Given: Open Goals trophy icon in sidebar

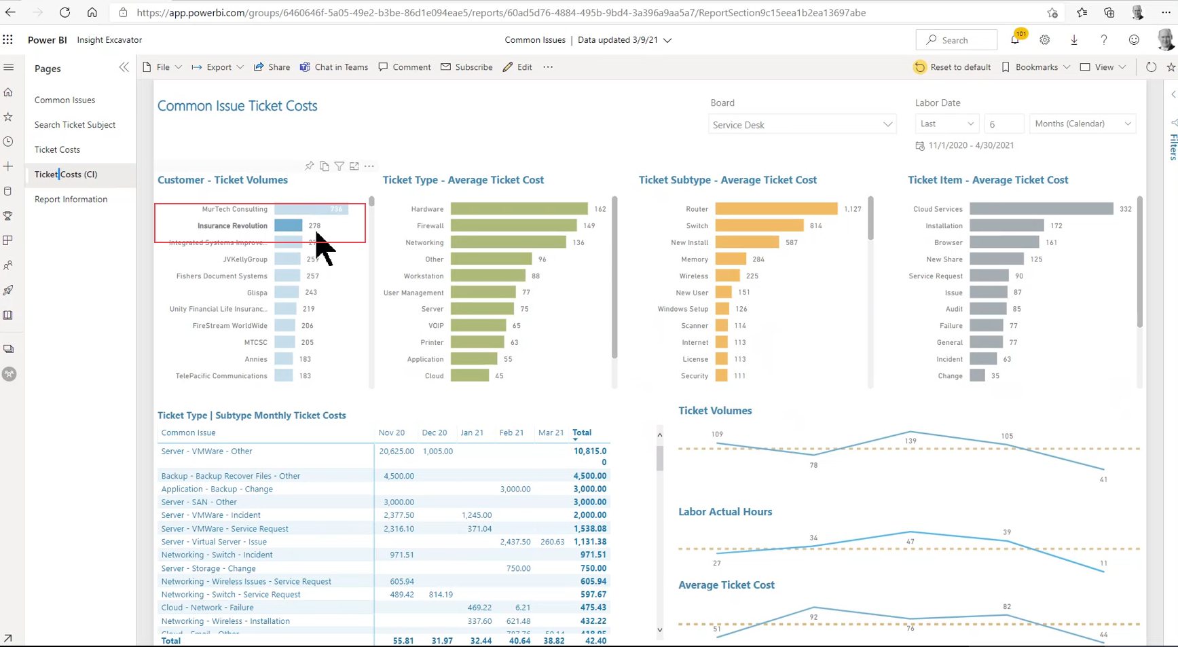Looking at the screenshot, I should pyautogui.click(x=9, y=216).
